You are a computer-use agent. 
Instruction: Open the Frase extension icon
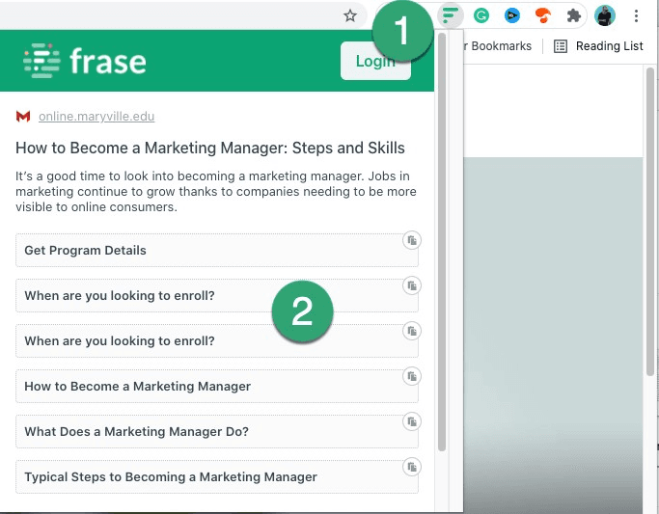(x=450, y=16)
